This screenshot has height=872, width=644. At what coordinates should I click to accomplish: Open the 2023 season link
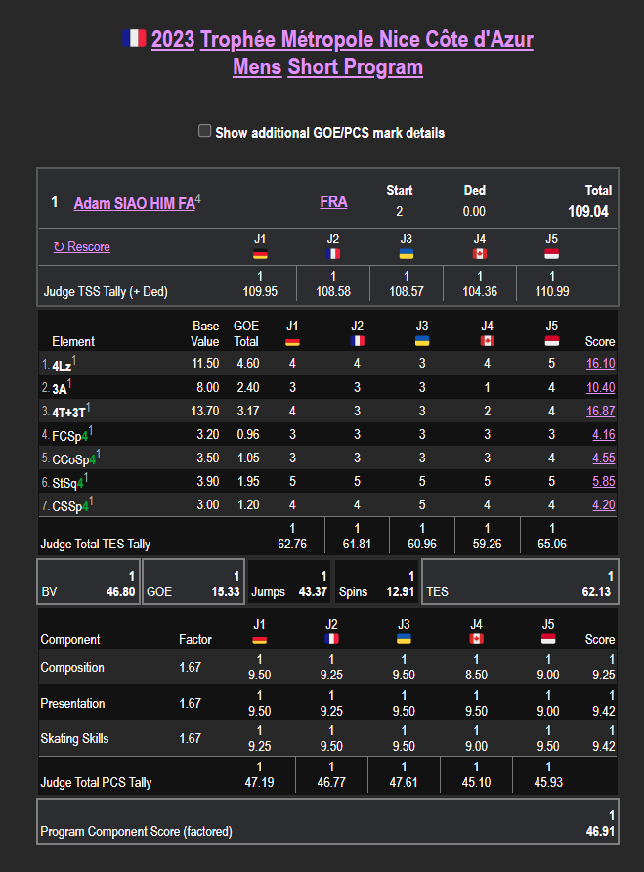pos(173,39)
